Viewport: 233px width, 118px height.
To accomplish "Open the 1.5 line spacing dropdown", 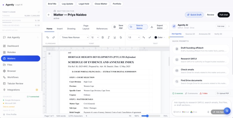I will [134, 37].
